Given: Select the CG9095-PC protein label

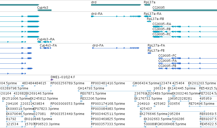Looking at the screenshot, I should click(x=168, y=56).
